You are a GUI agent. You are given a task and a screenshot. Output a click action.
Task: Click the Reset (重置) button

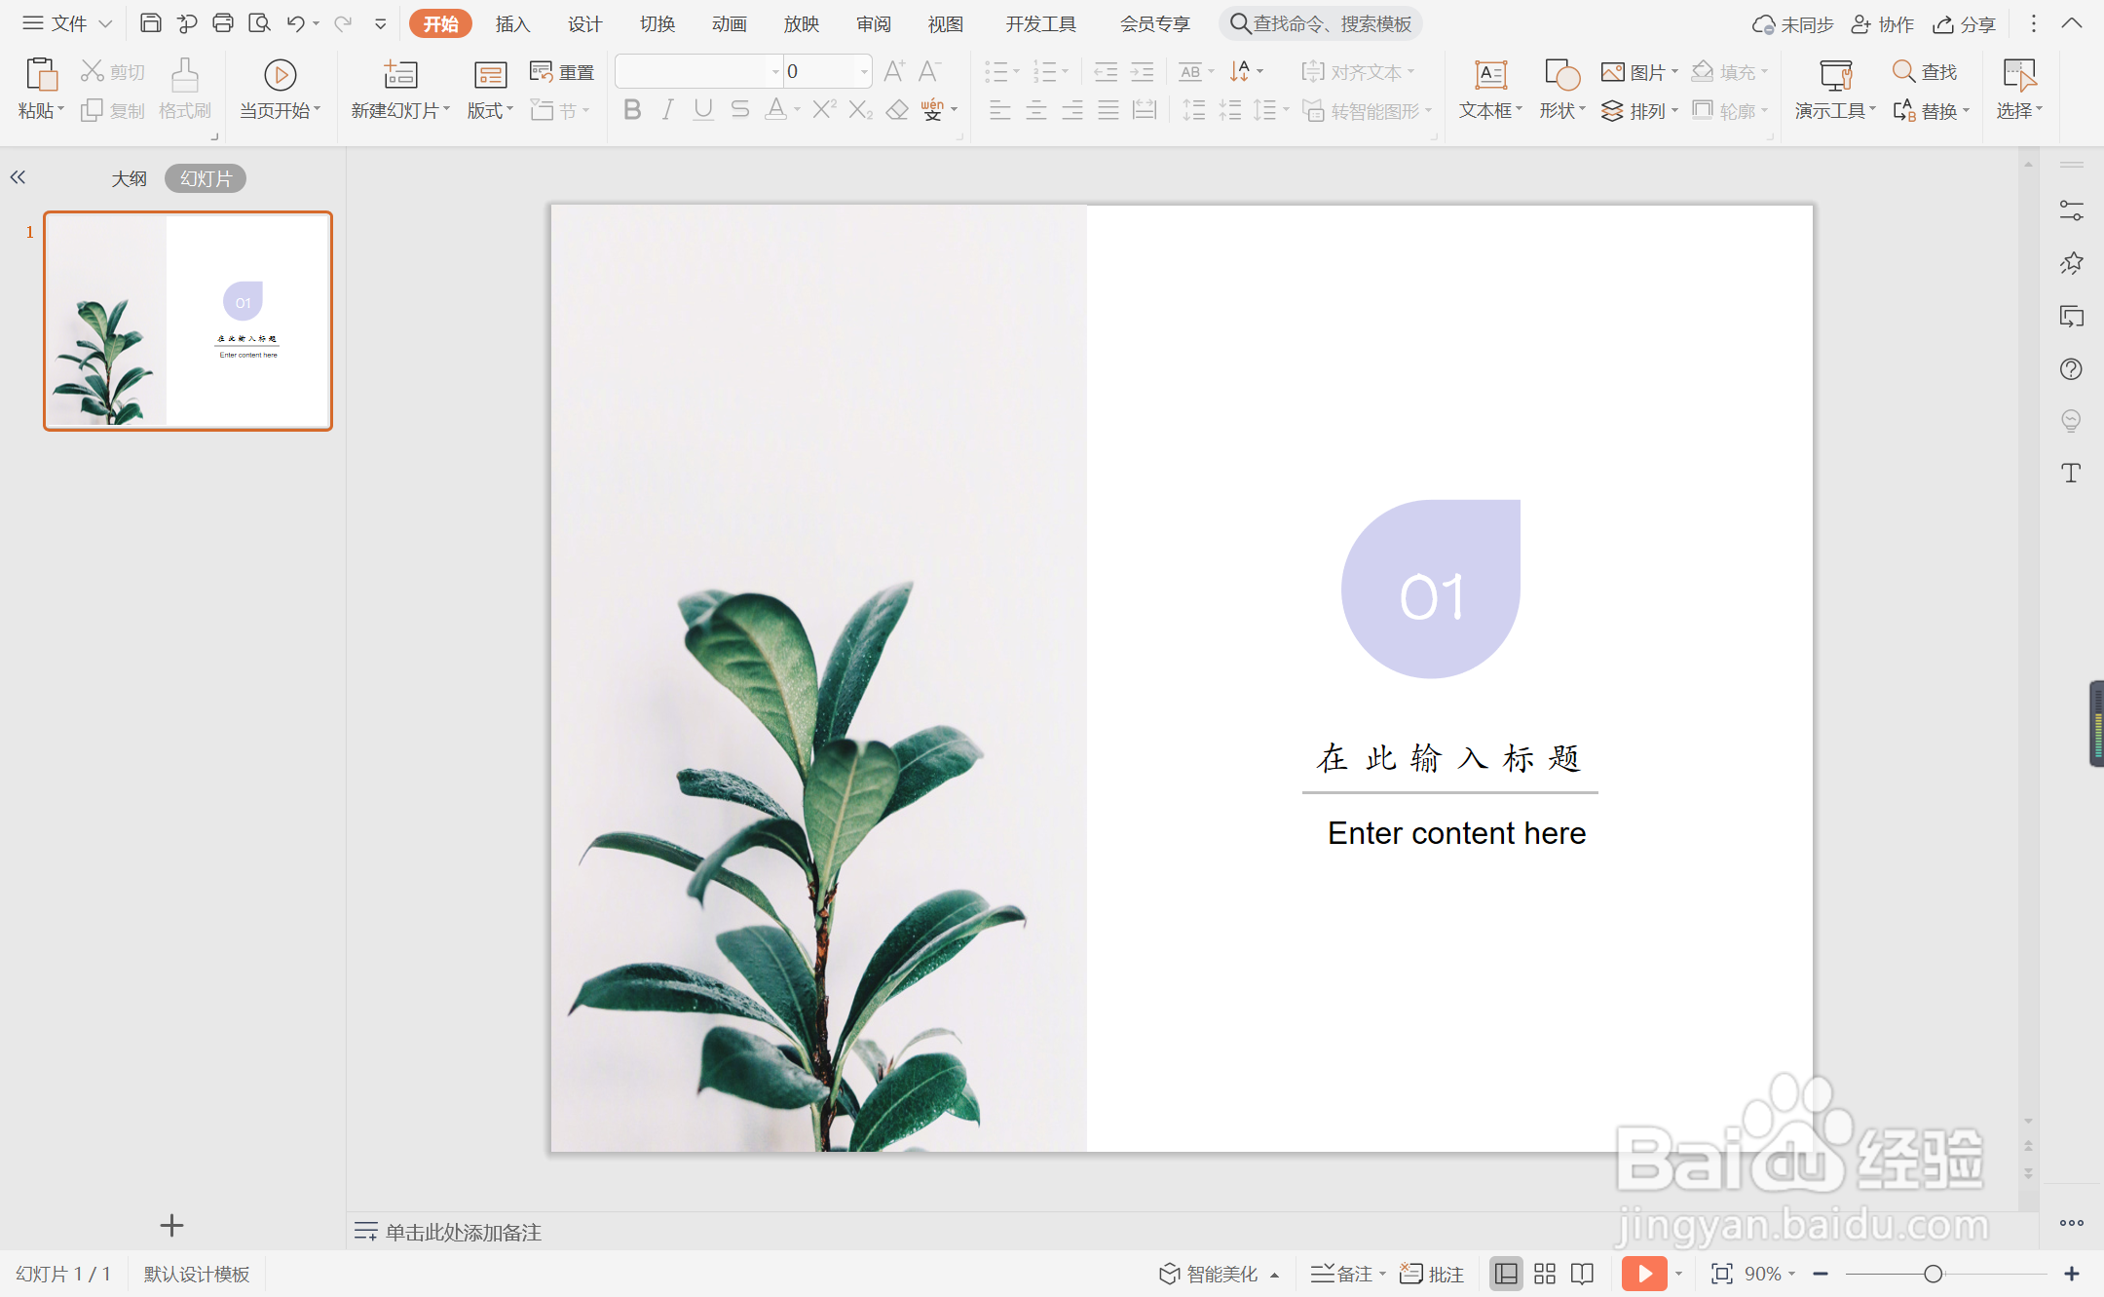(x=562, y=72)
